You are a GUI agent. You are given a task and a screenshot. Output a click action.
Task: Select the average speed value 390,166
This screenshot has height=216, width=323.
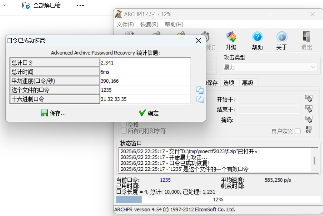(x=110, y=81)
